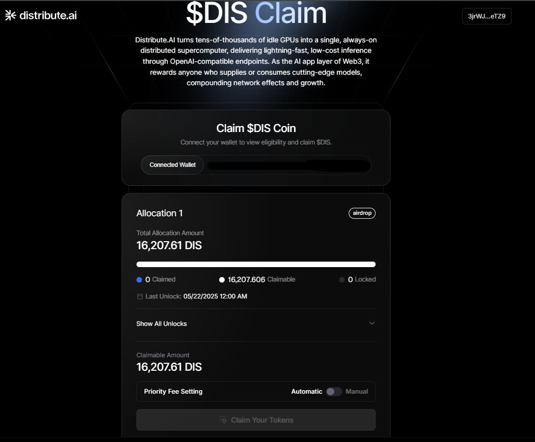Click the distribute.ai wordmark text
This screenshot has height=442, width=535.
48,15
